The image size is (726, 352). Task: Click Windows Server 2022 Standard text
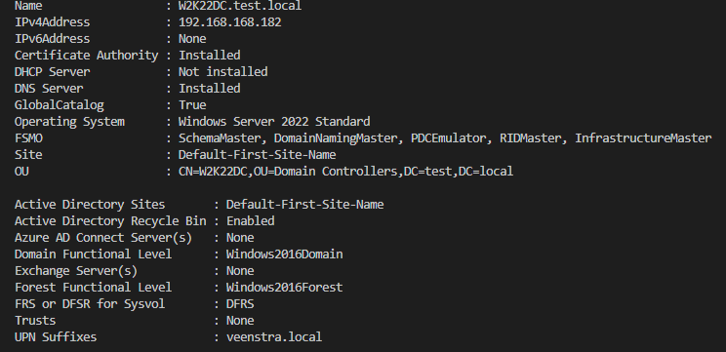[274, 122]
